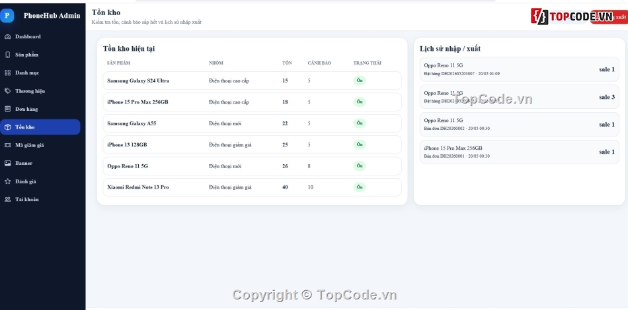628x310 pixels.
Task: Click warning threshold 8 in Oppo Reno row
Action: click(x=309, y=166)
